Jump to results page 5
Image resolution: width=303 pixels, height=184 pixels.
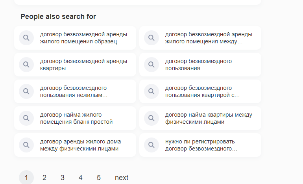pos(99,178)
